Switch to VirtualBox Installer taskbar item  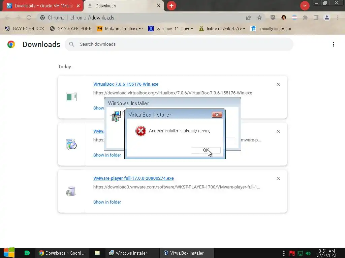187,253
